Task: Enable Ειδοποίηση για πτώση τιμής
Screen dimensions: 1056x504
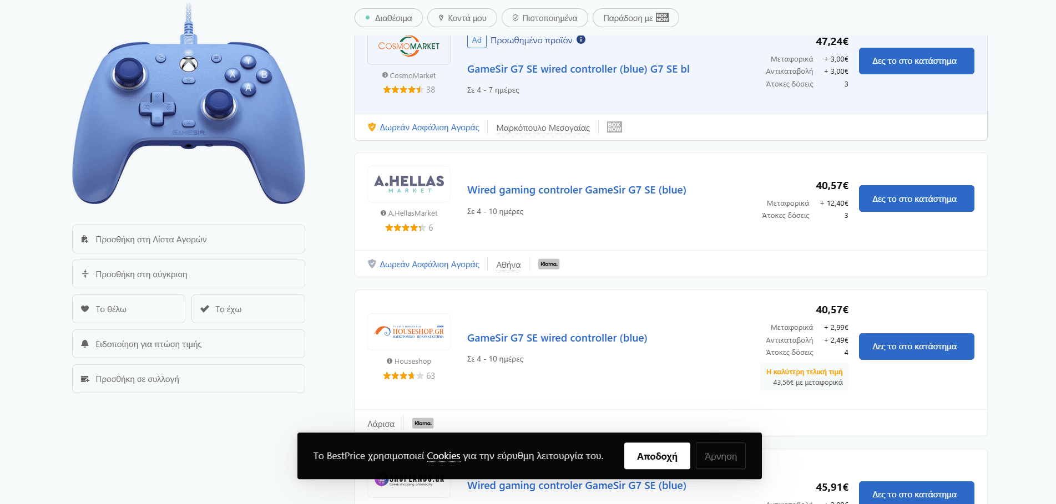Action: point(189,344)
